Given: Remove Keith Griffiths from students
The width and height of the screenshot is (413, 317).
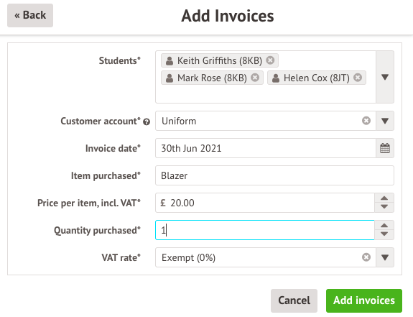Looking at the screenshot, I should pos(270,60).
